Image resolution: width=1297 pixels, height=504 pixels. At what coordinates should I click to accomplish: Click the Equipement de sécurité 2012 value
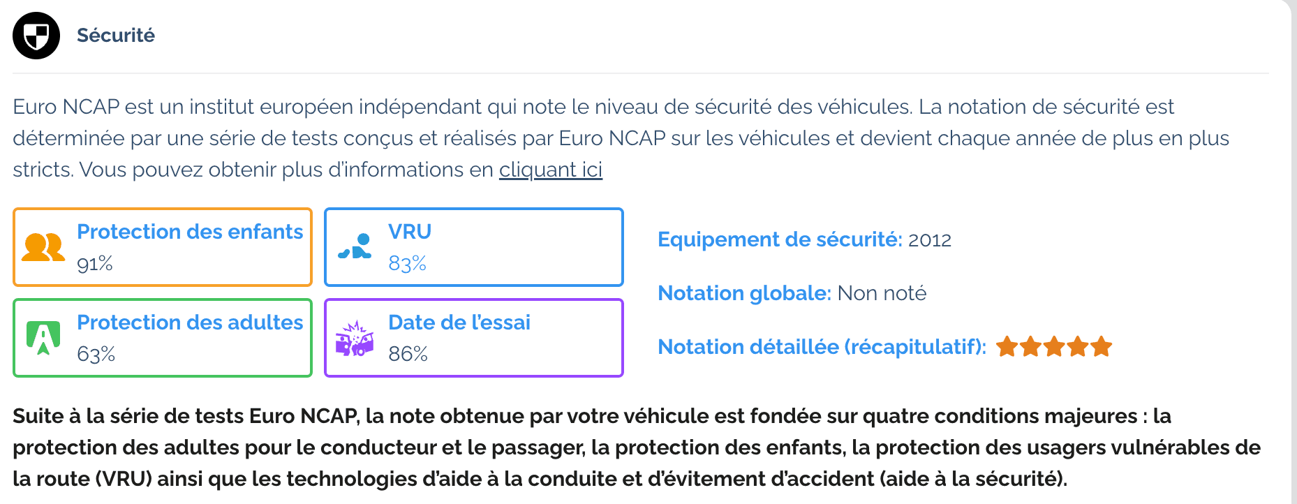[x=931, y=239]
